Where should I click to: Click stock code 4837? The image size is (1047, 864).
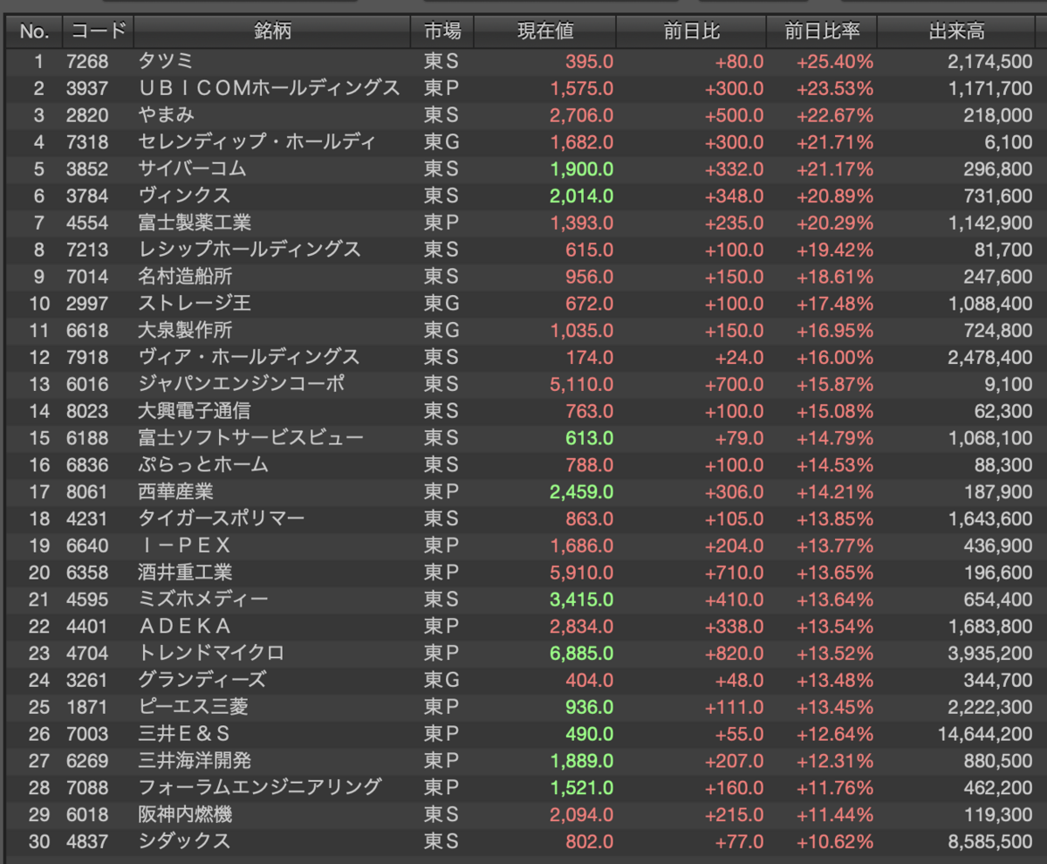[x=87, y=841]
